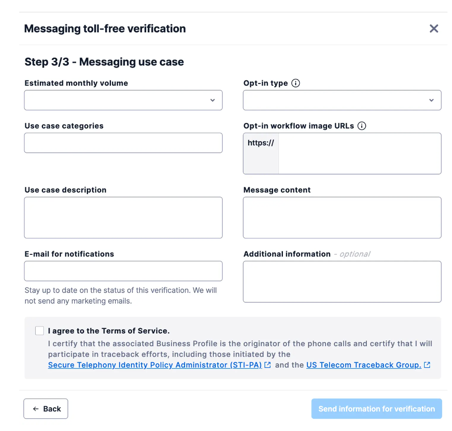Open the Use case categories selector
This screenshot has height=431, width=452.
click(x=123, y=143)
